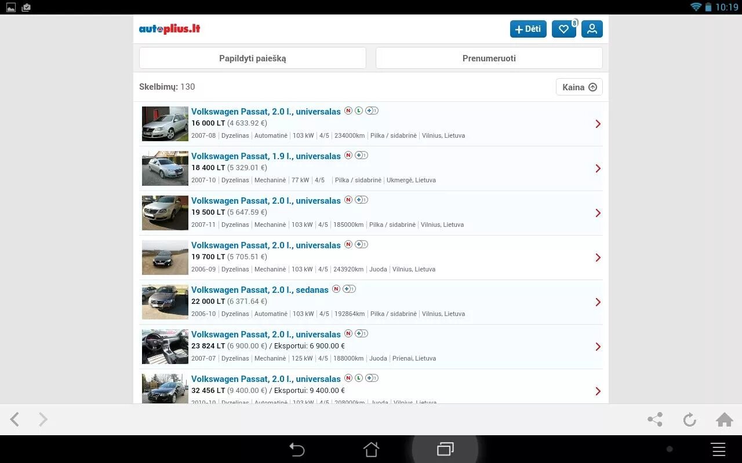Open the Passat title priced 16 000 LT
This screenshot has width=742, height=463.
(266, 112)
